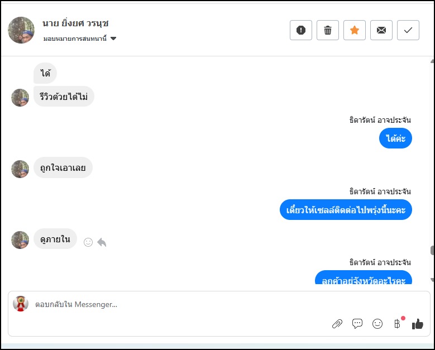Viewport: 435px width, 350px height.
Task: React to the "ดูภายใน" message with emoji
Action: click(88, 242)
